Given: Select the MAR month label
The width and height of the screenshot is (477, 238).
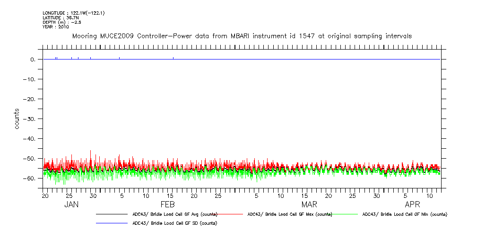Looking at the screenshot, I should coord(309,204).
